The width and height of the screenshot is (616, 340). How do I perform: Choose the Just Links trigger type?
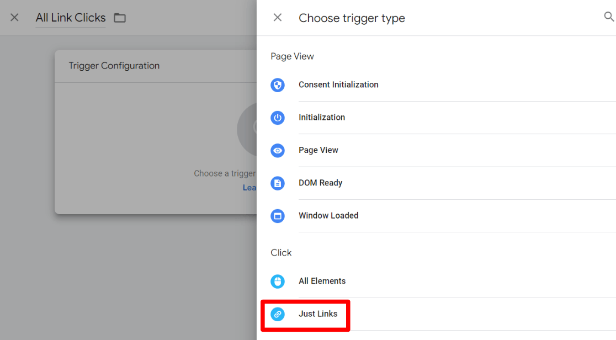pos(318,314)
